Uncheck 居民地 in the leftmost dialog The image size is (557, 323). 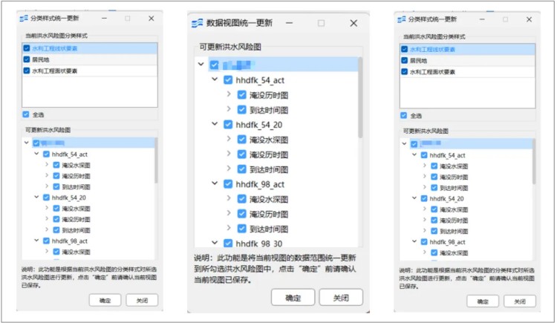27,59
